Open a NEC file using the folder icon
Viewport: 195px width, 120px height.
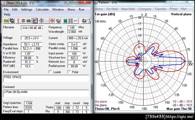6,21
